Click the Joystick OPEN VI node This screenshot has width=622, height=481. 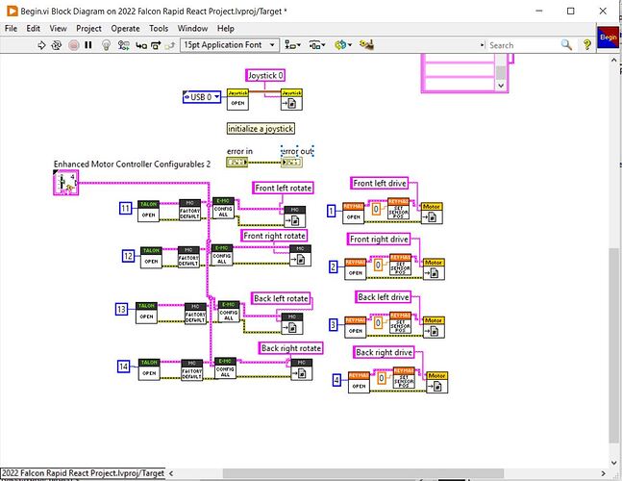click(x=237, y=100)
